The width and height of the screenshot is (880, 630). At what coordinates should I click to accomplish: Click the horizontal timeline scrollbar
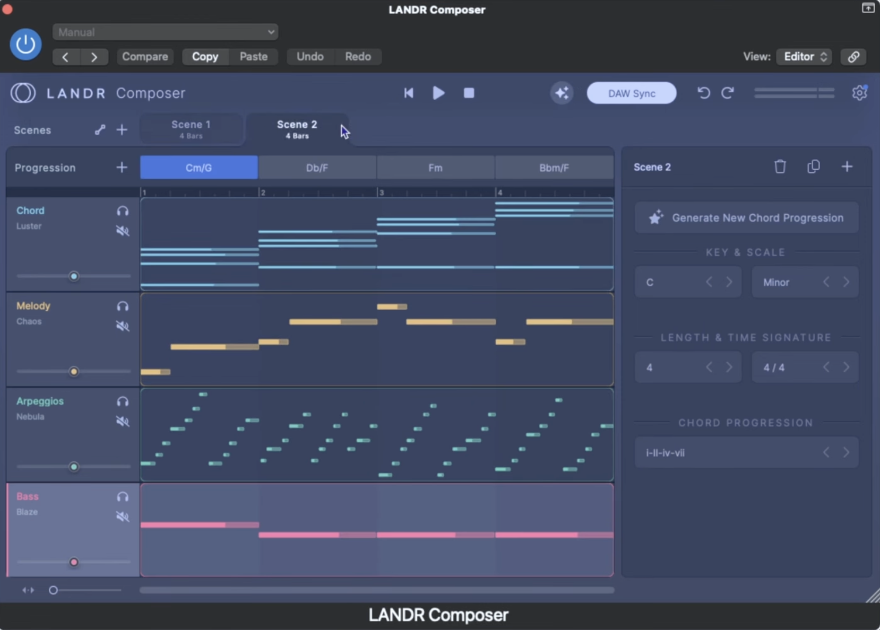[x=377, y=590]
